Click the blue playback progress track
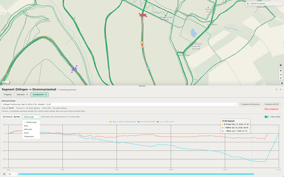The width and height of the screenshot is (284, 177). 135,174
